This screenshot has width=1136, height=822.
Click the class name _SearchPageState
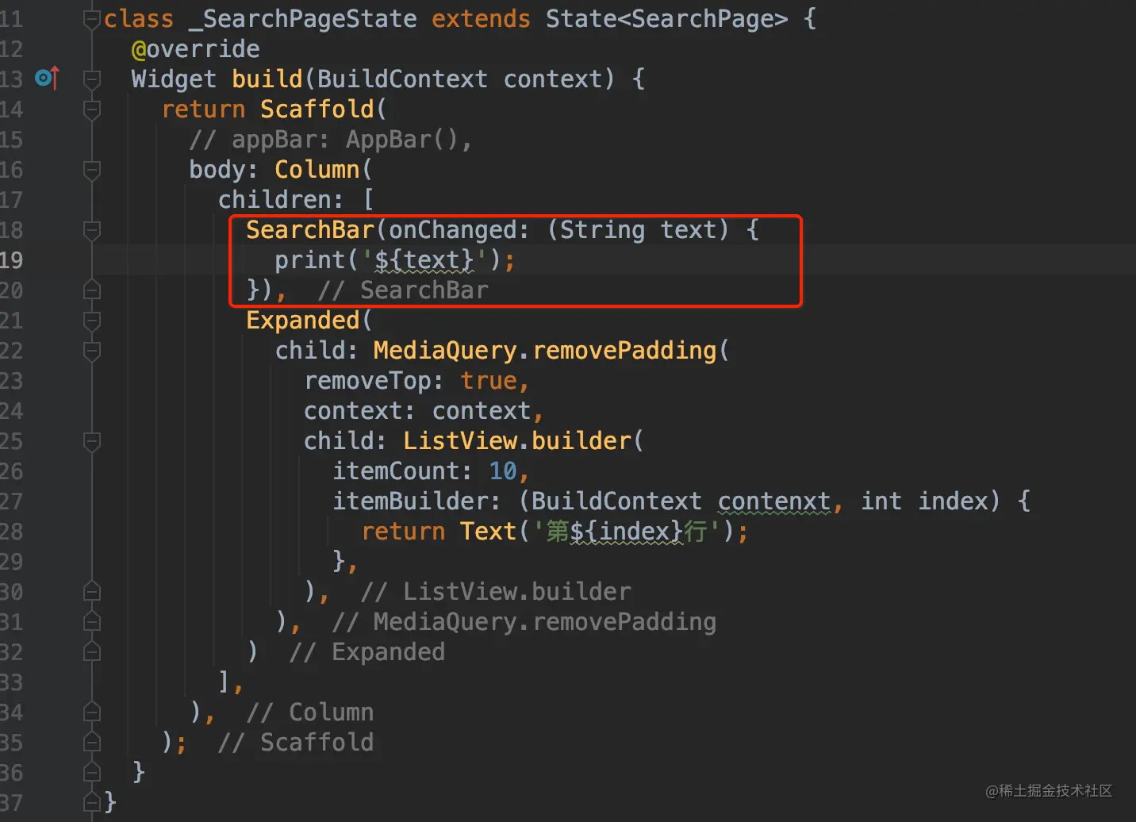pyautogui.click(x=302, y=19)
